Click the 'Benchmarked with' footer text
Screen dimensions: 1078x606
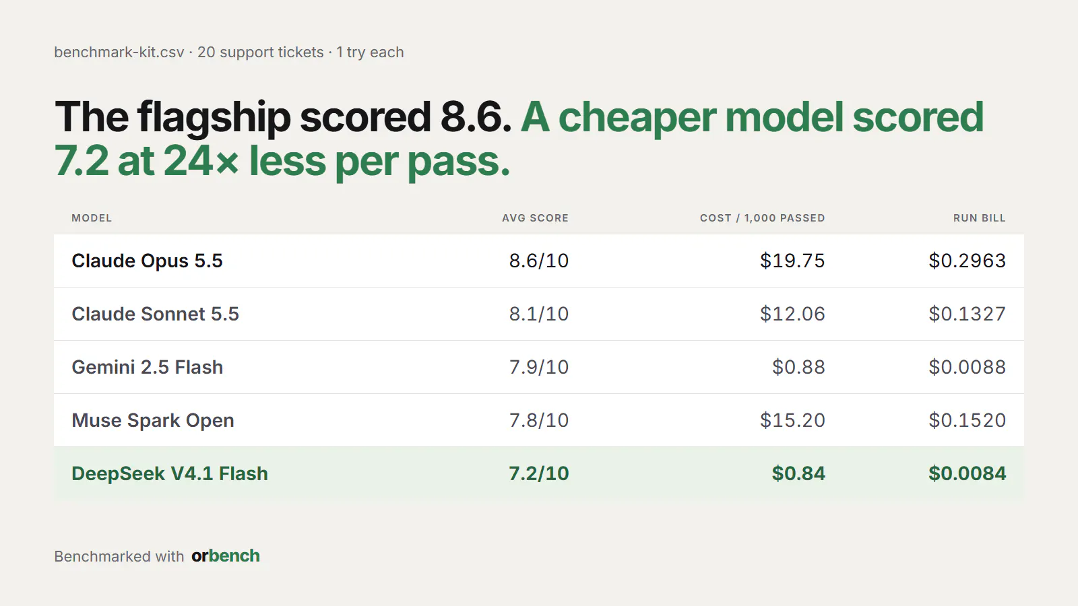[x=119, y=556]
